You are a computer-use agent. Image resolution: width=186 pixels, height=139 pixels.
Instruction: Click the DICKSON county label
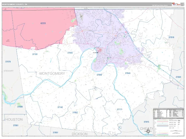(80, 134)
